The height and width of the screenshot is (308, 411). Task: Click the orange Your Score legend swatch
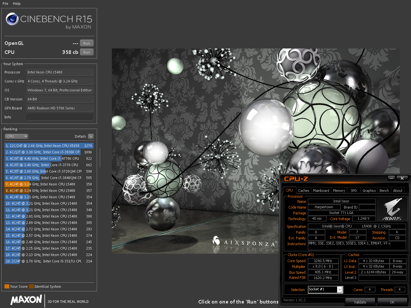click(x=7, y=287)
